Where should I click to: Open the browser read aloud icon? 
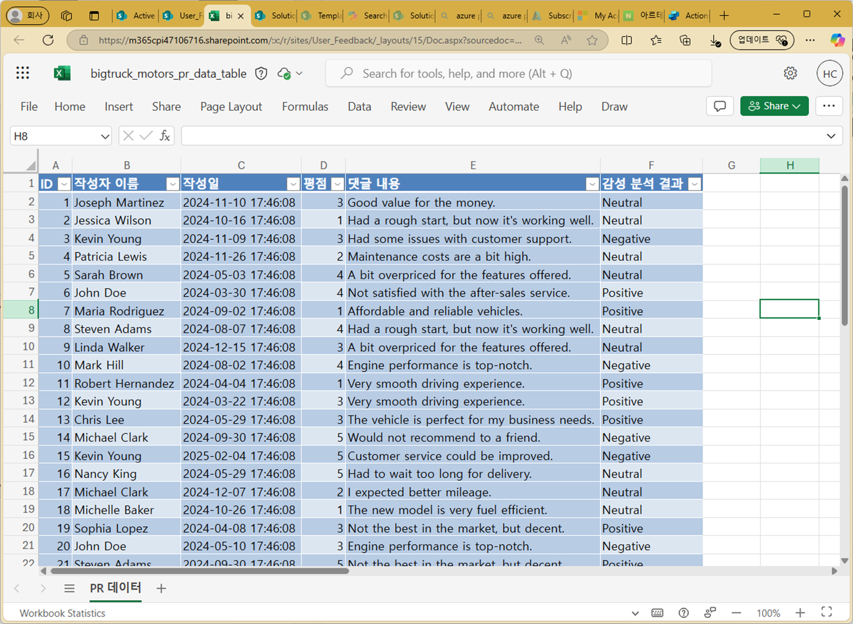click(566, 40)
